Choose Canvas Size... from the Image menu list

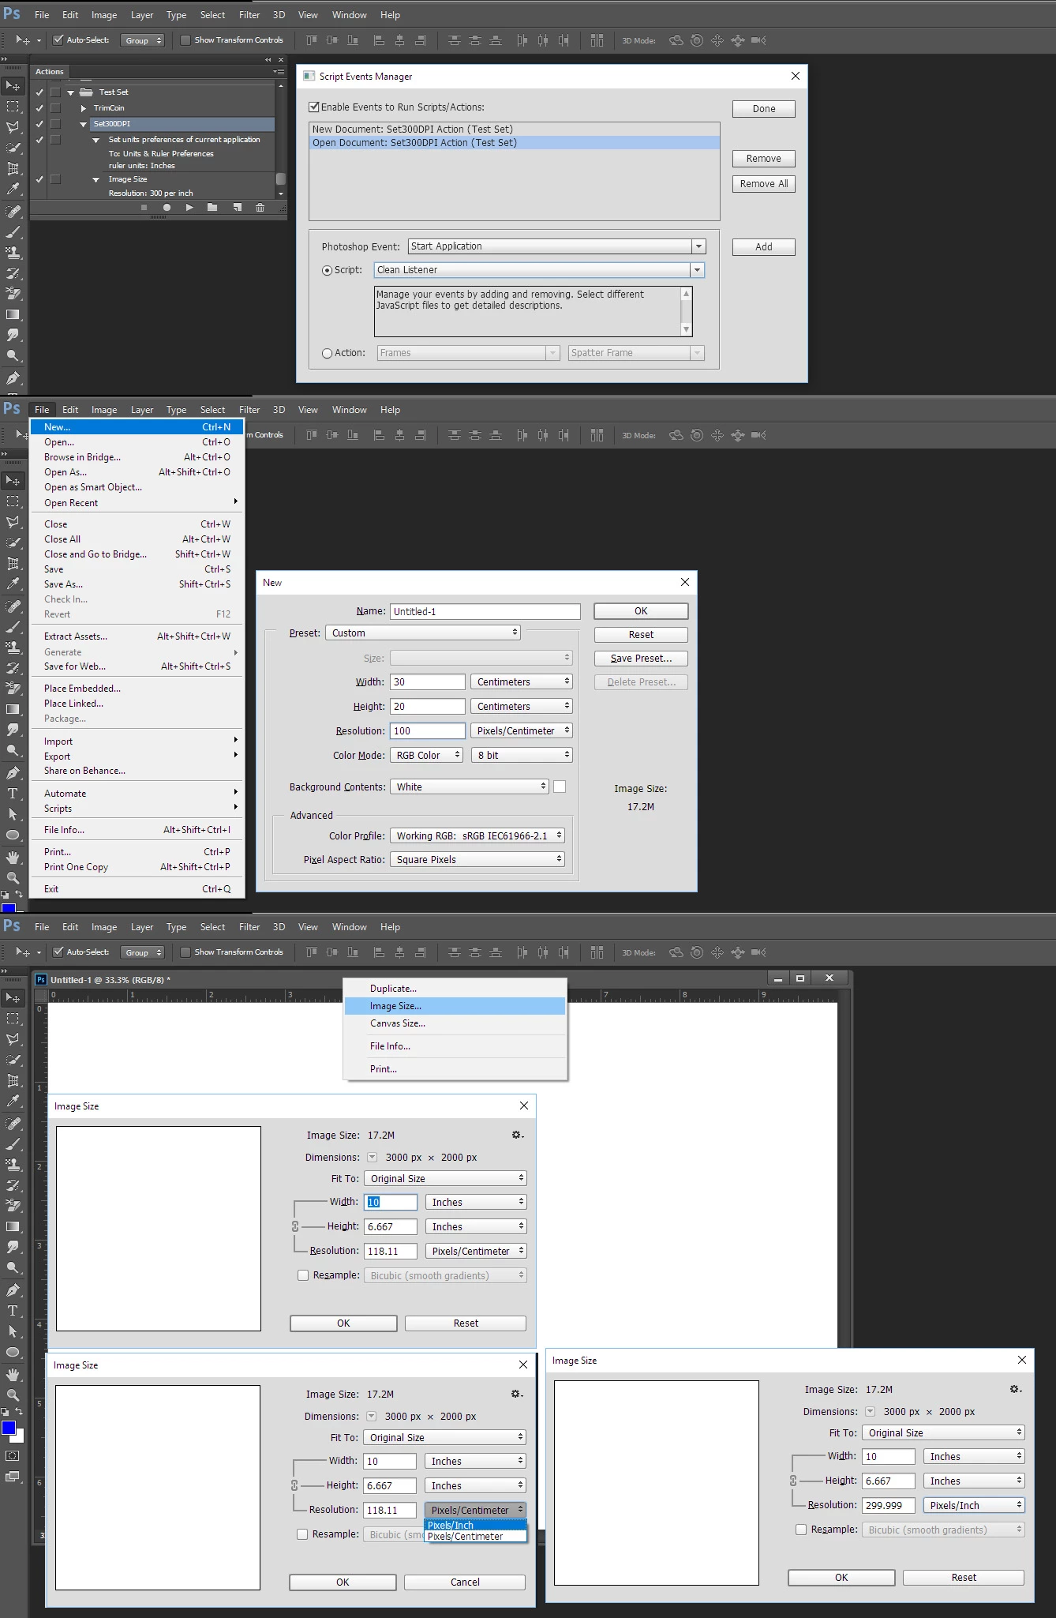click(455, 1023)
